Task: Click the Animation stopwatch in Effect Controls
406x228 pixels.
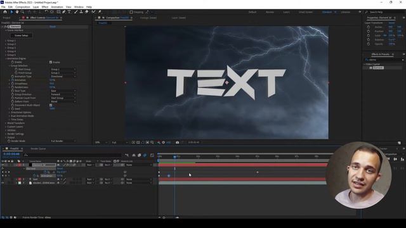Action: pos(13,80)
